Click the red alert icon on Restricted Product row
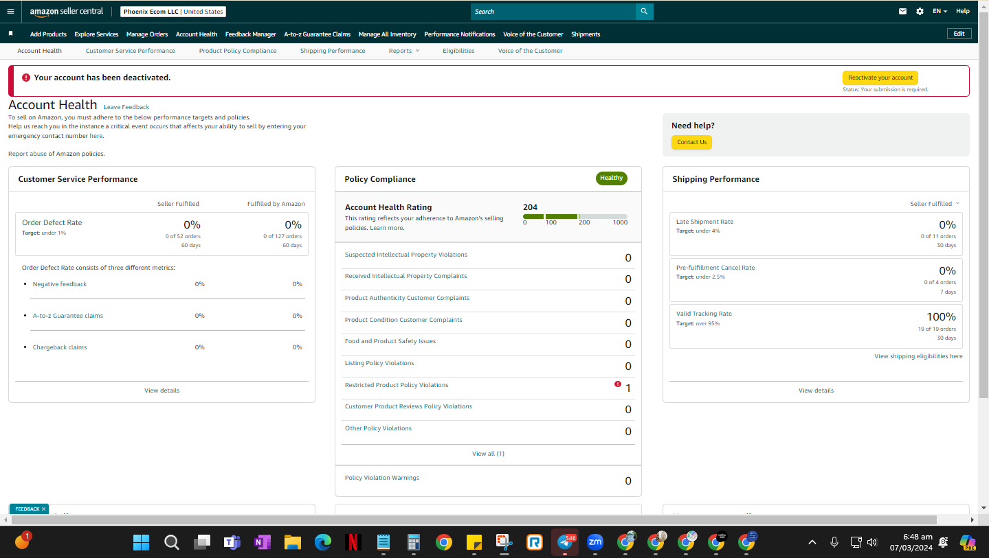Screen dimensions: 989x558 coord(618,384)
